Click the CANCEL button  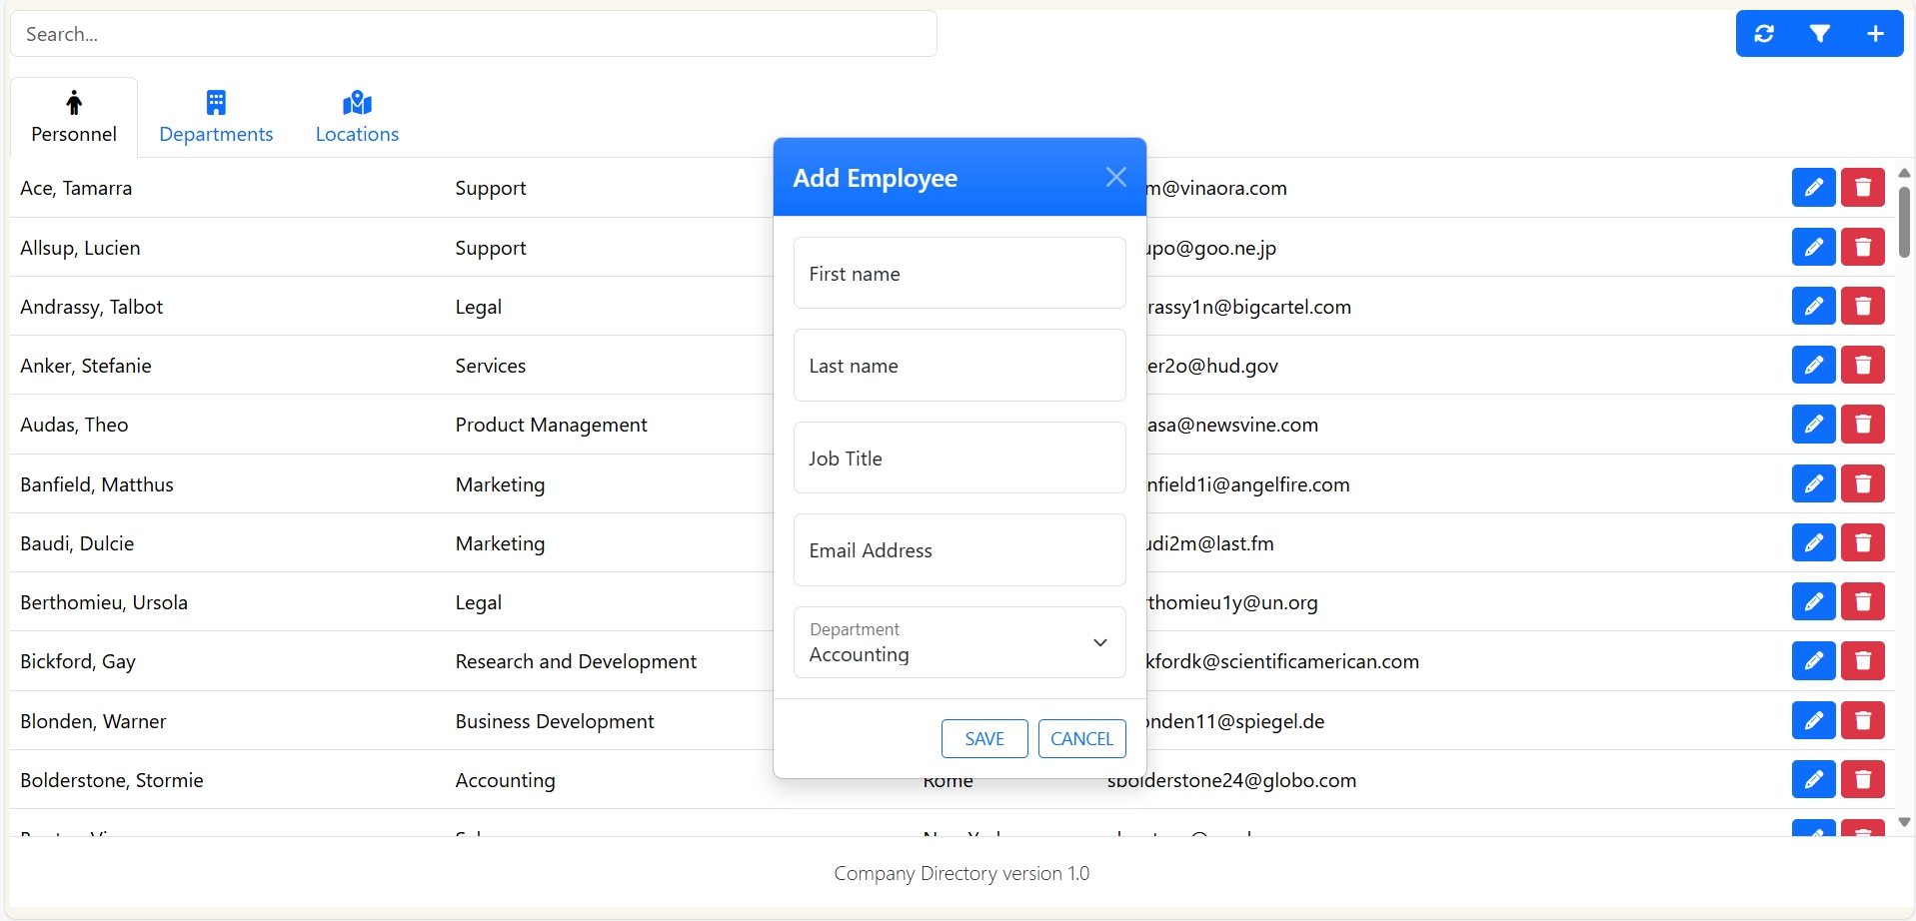pos(1081,738)
